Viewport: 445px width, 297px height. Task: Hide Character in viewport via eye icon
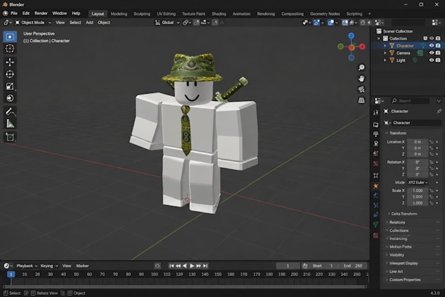coord(431,45)
